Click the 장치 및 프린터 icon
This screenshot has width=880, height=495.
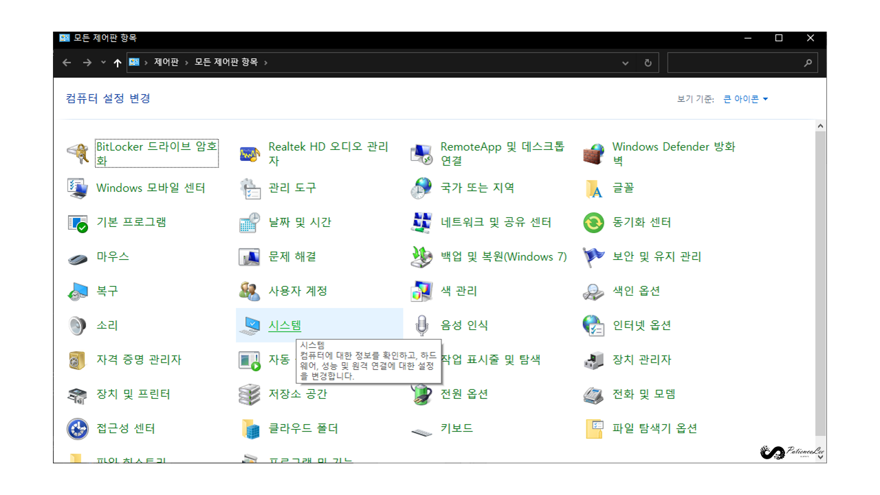[78, 395]
